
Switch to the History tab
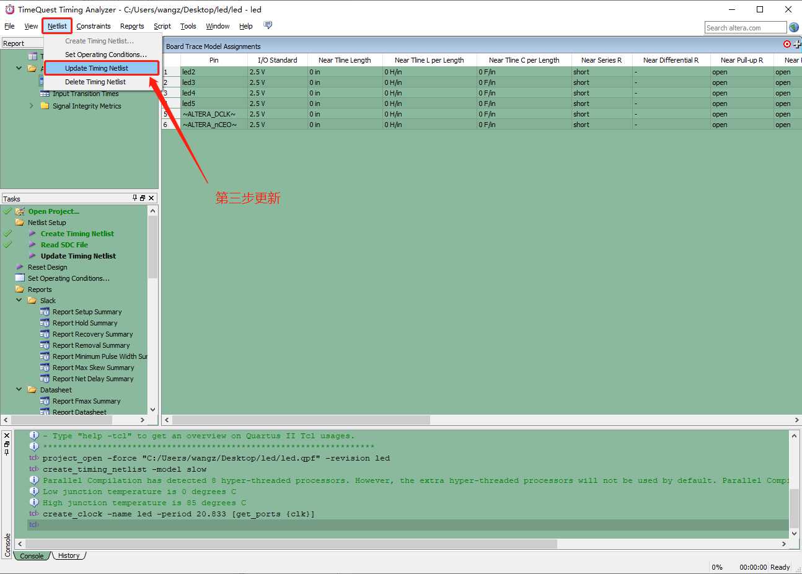pyautogui.click(x=69, y=556)
